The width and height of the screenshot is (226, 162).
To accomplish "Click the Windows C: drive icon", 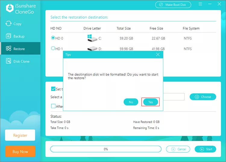I will pyautogui.click(x=92, y=38).
